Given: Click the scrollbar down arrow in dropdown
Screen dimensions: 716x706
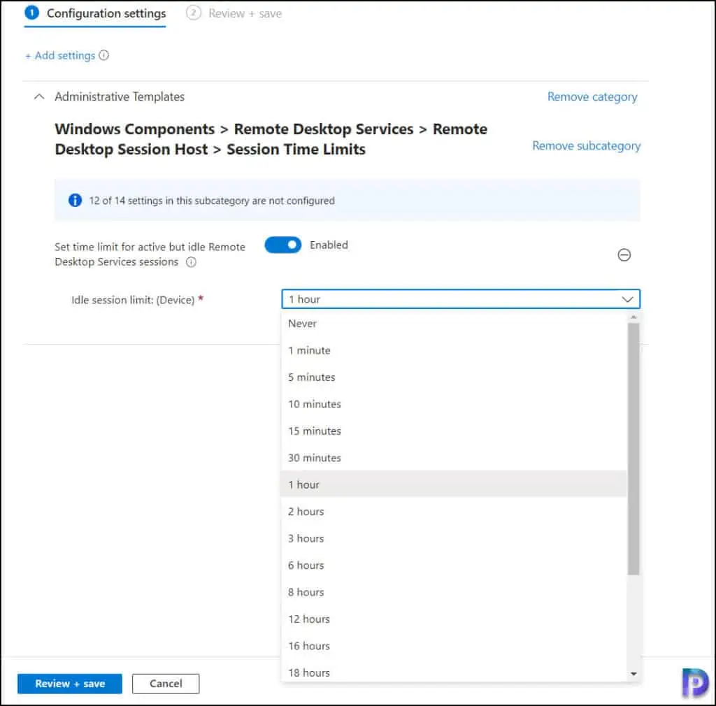Looking at the screenshot, I should (633, 674).
